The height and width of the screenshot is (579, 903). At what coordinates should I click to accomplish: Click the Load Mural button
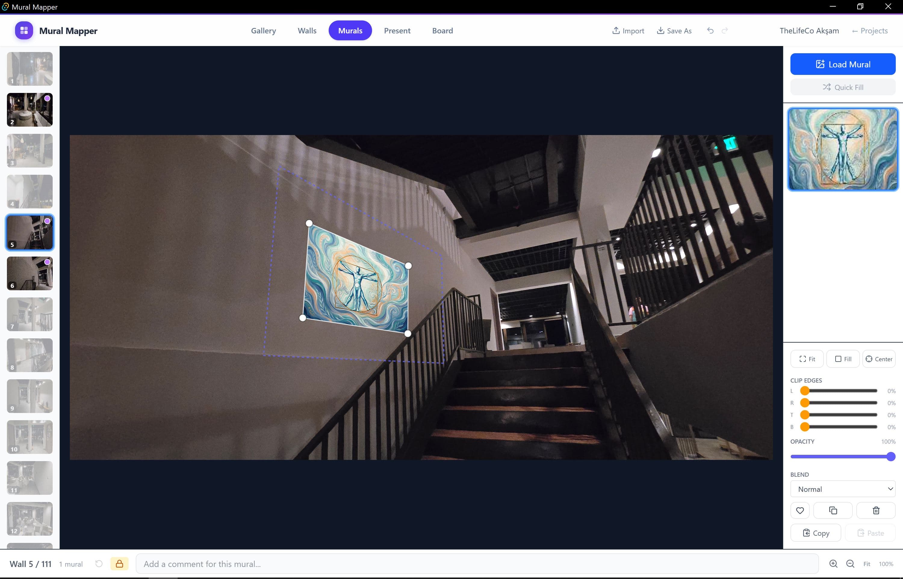coord(843,64)
